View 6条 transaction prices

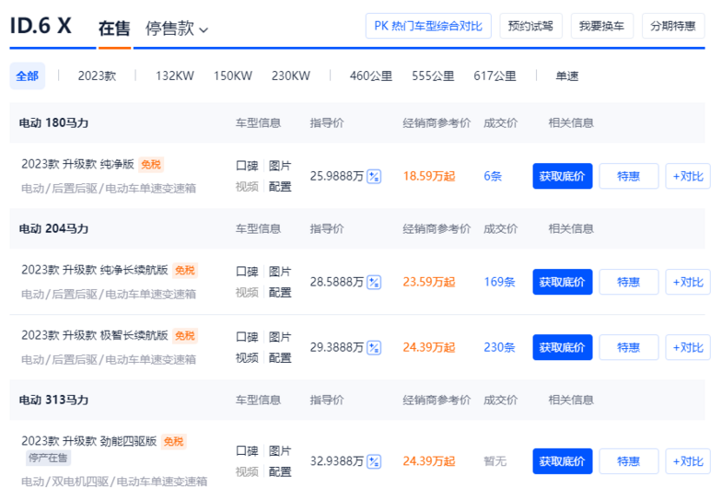click(493, 177)
